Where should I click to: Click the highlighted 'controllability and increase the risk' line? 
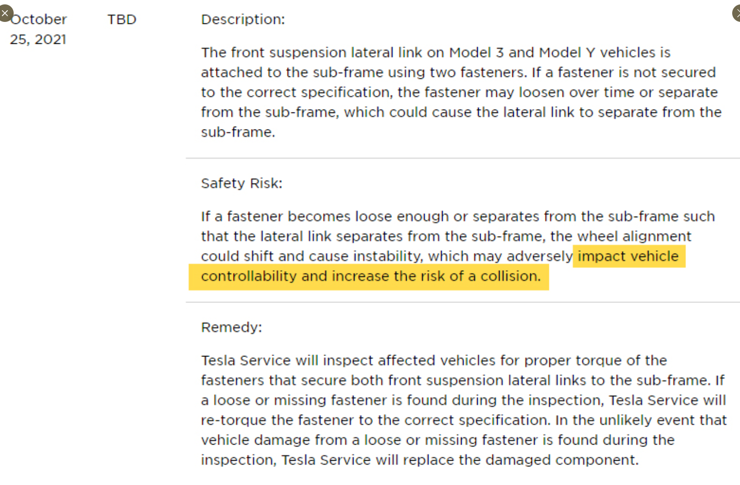371,276
